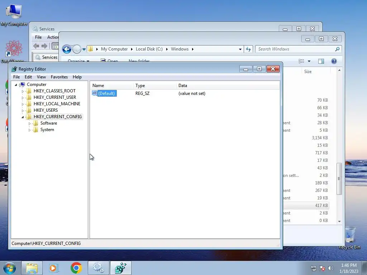Open Explorer help icon
The image size is (367, 275).
[334, 61]
